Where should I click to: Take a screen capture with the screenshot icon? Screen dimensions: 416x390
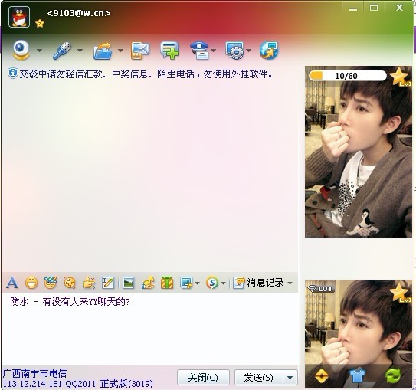[x=186, y=283]
